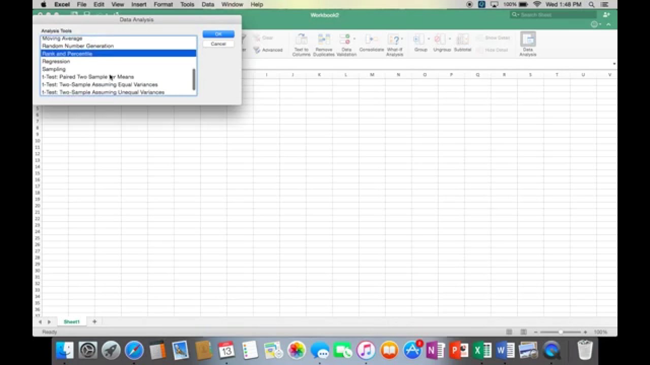The width and height of the screenshot is (650, 365).
Task: Click the Cancel button
Action: pyautogui.click(x=218, y=44)
